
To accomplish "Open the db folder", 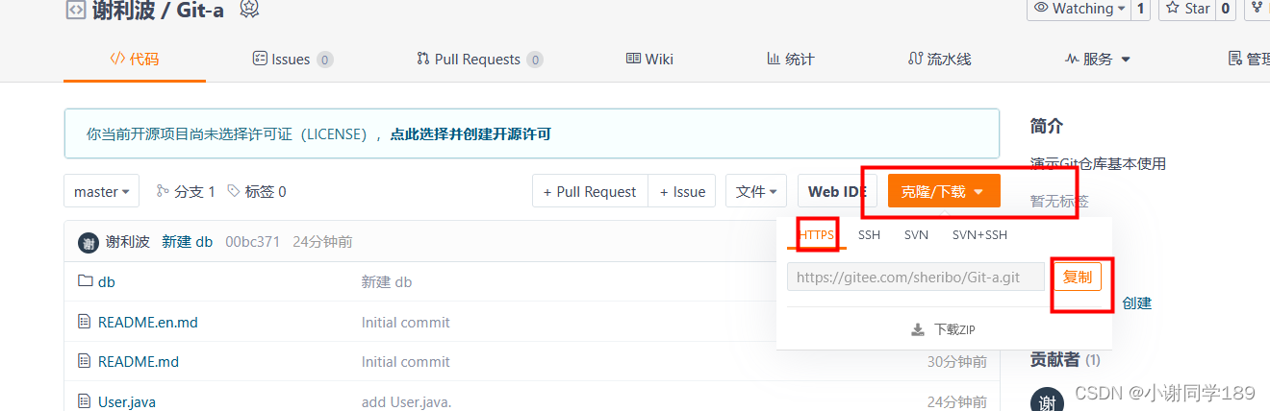I will 107,282.
